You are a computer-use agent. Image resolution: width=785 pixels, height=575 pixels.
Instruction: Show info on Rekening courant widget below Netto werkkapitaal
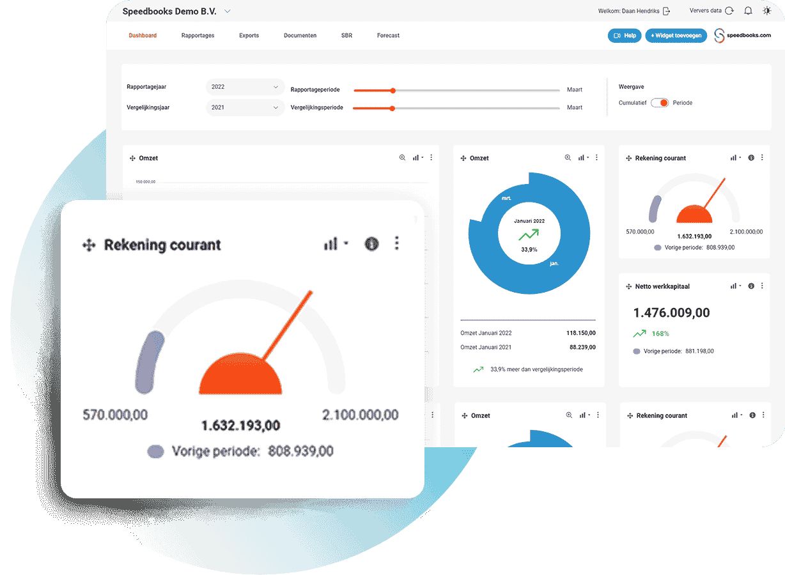pos(752,415)
